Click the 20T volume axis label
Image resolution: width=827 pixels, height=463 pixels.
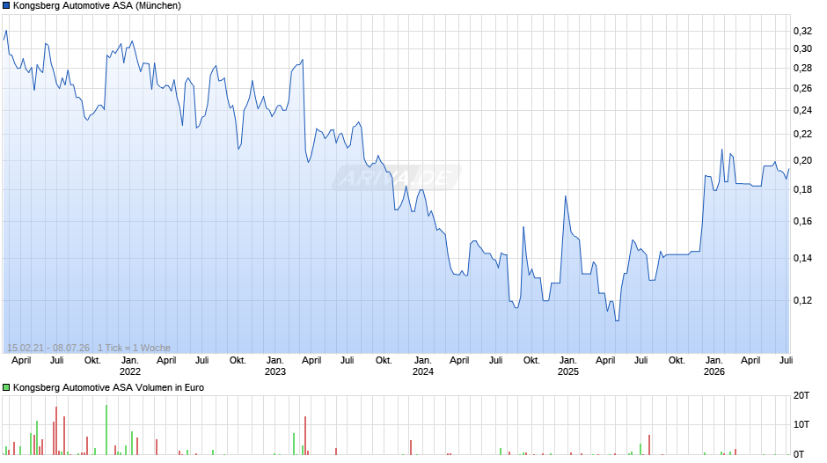[801, 395]
